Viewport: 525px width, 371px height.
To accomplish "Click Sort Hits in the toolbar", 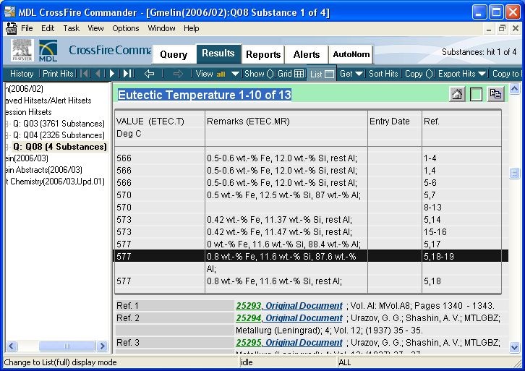I will pos(383,74).
